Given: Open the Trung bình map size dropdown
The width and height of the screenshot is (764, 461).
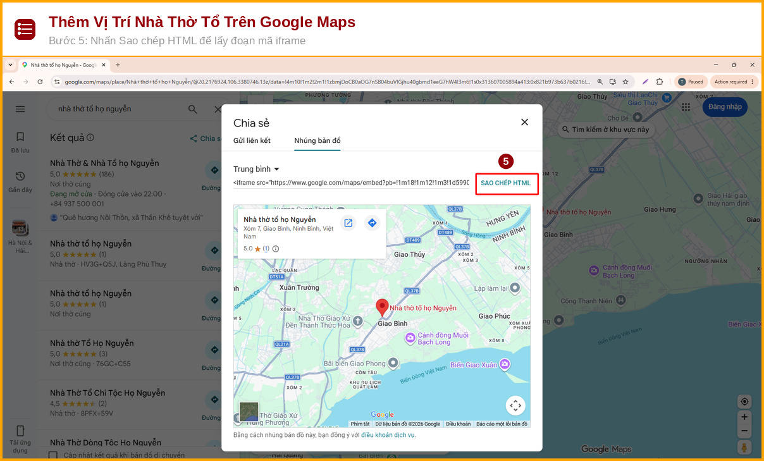Looking at the screenshot, I should (x=257, y=169).
